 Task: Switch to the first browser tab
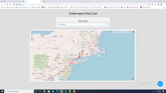click(11, 2)
